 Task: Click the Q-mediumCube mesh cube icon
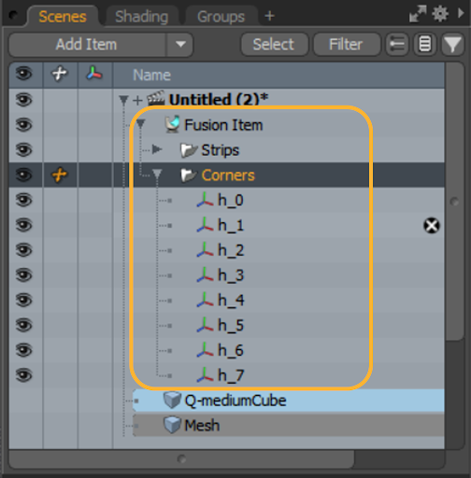(x=172, y=400)
